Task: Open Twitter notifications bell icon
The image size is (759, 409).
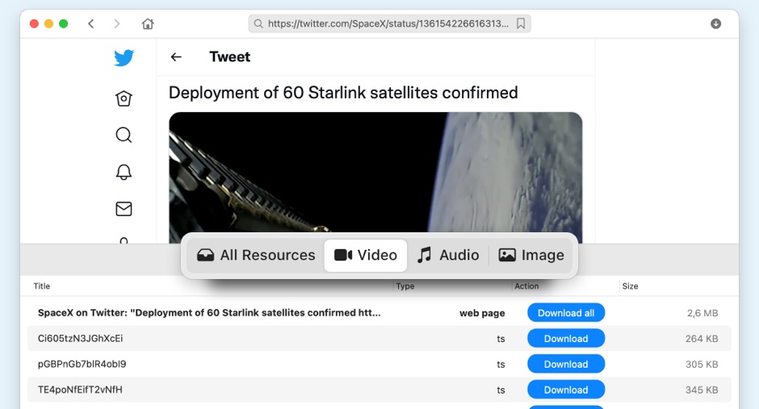Action: point(124,172)
